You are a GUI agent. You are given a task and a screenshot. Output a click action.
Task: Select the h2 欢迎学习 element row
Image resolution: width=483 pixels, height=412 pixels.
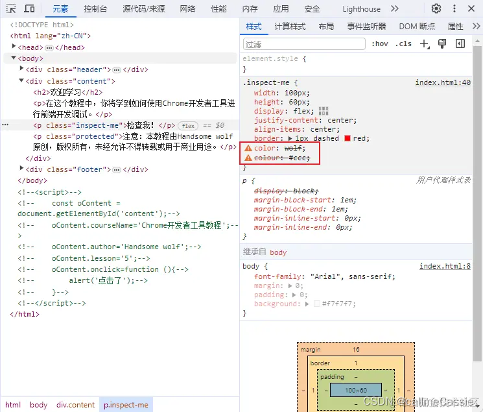coord(68,92)
